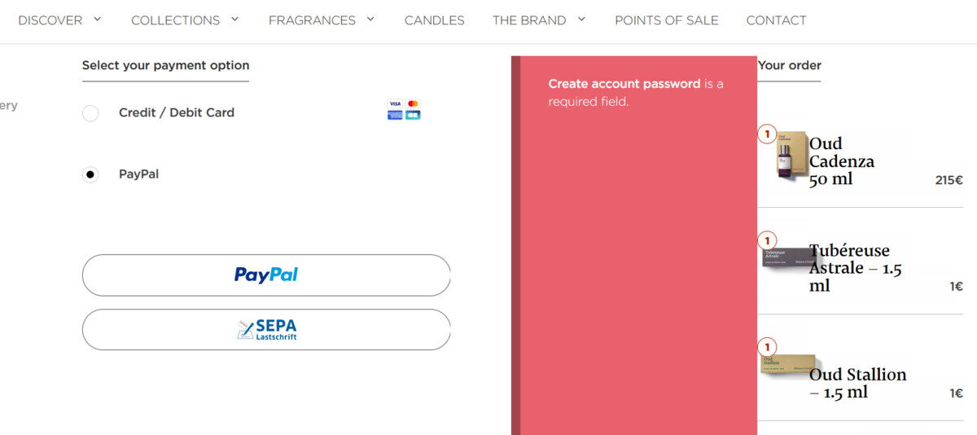The height and width of the screenshot is (435, 977).
Task: Expand THE BRAND menu chevron
Action: [x=581, y=19]
